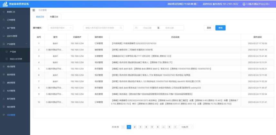Screen dimensions: 276x135
Task: Switch to the 称重日志 tab
Action: coord(54,17)
